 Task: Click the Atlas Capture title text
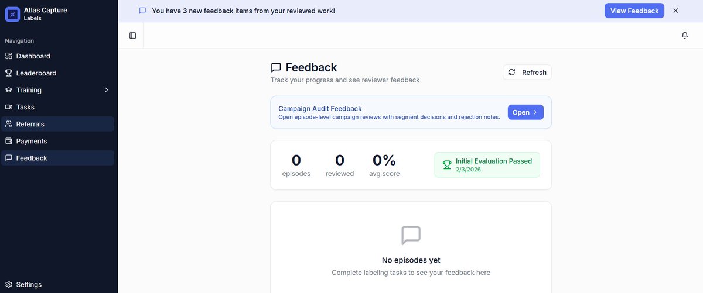tap(46, 10)
